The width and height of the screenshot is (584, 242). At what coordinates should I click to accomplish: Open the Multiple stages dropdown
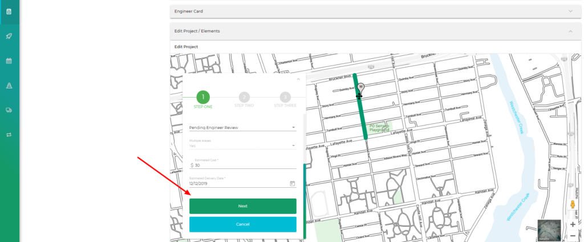click(242, 146)
